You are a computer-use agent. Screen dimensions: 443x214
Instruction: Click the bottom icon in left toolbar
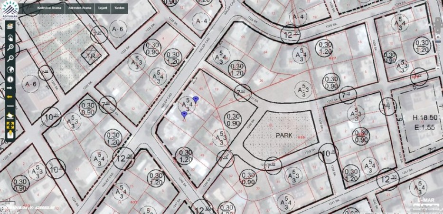point(10,136)
